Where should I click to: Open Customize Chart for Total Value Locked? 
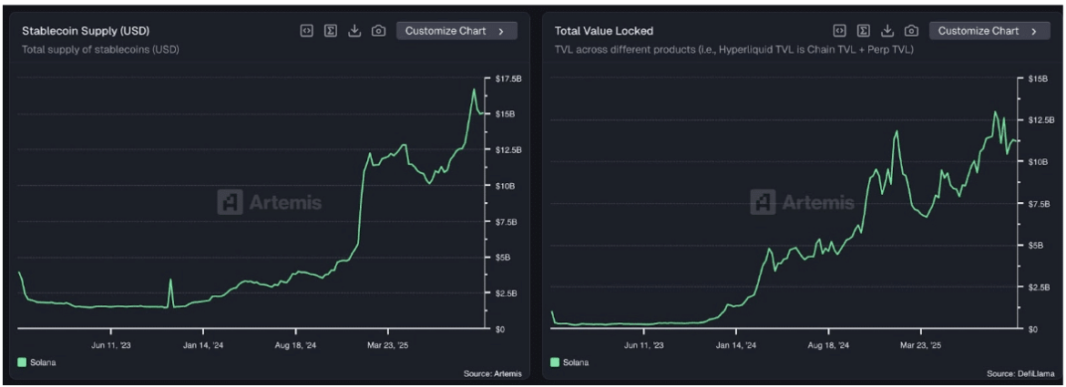click(x=979, y=31)
